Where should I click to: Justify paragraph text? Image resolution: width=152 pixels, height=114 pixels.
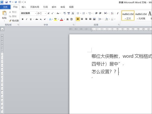(90, 19)
